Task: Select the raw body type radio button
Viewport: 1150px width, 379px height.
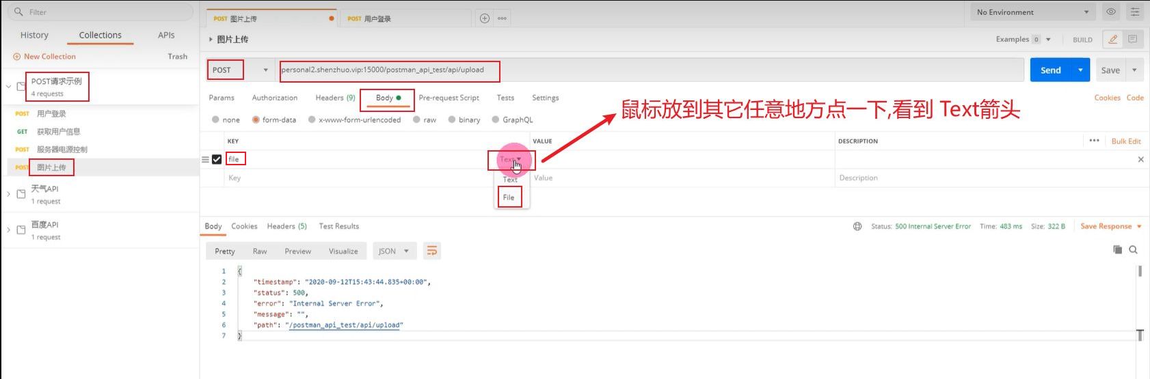Action: pyautogui.click(x=416, y=120)
